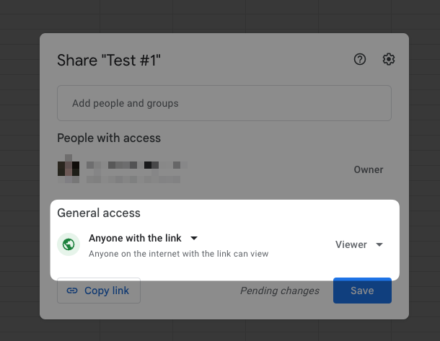This screenshot has width=440, height=341.
Task: Click the blue Save button
Action: pos(362,291)
